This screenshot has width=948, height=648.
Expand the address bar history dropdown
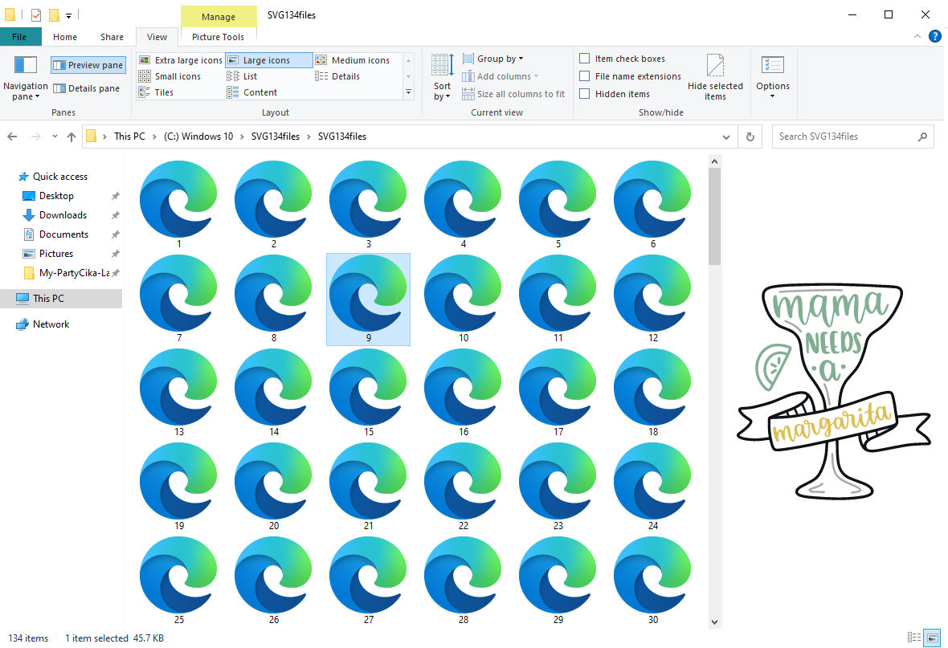726,137
